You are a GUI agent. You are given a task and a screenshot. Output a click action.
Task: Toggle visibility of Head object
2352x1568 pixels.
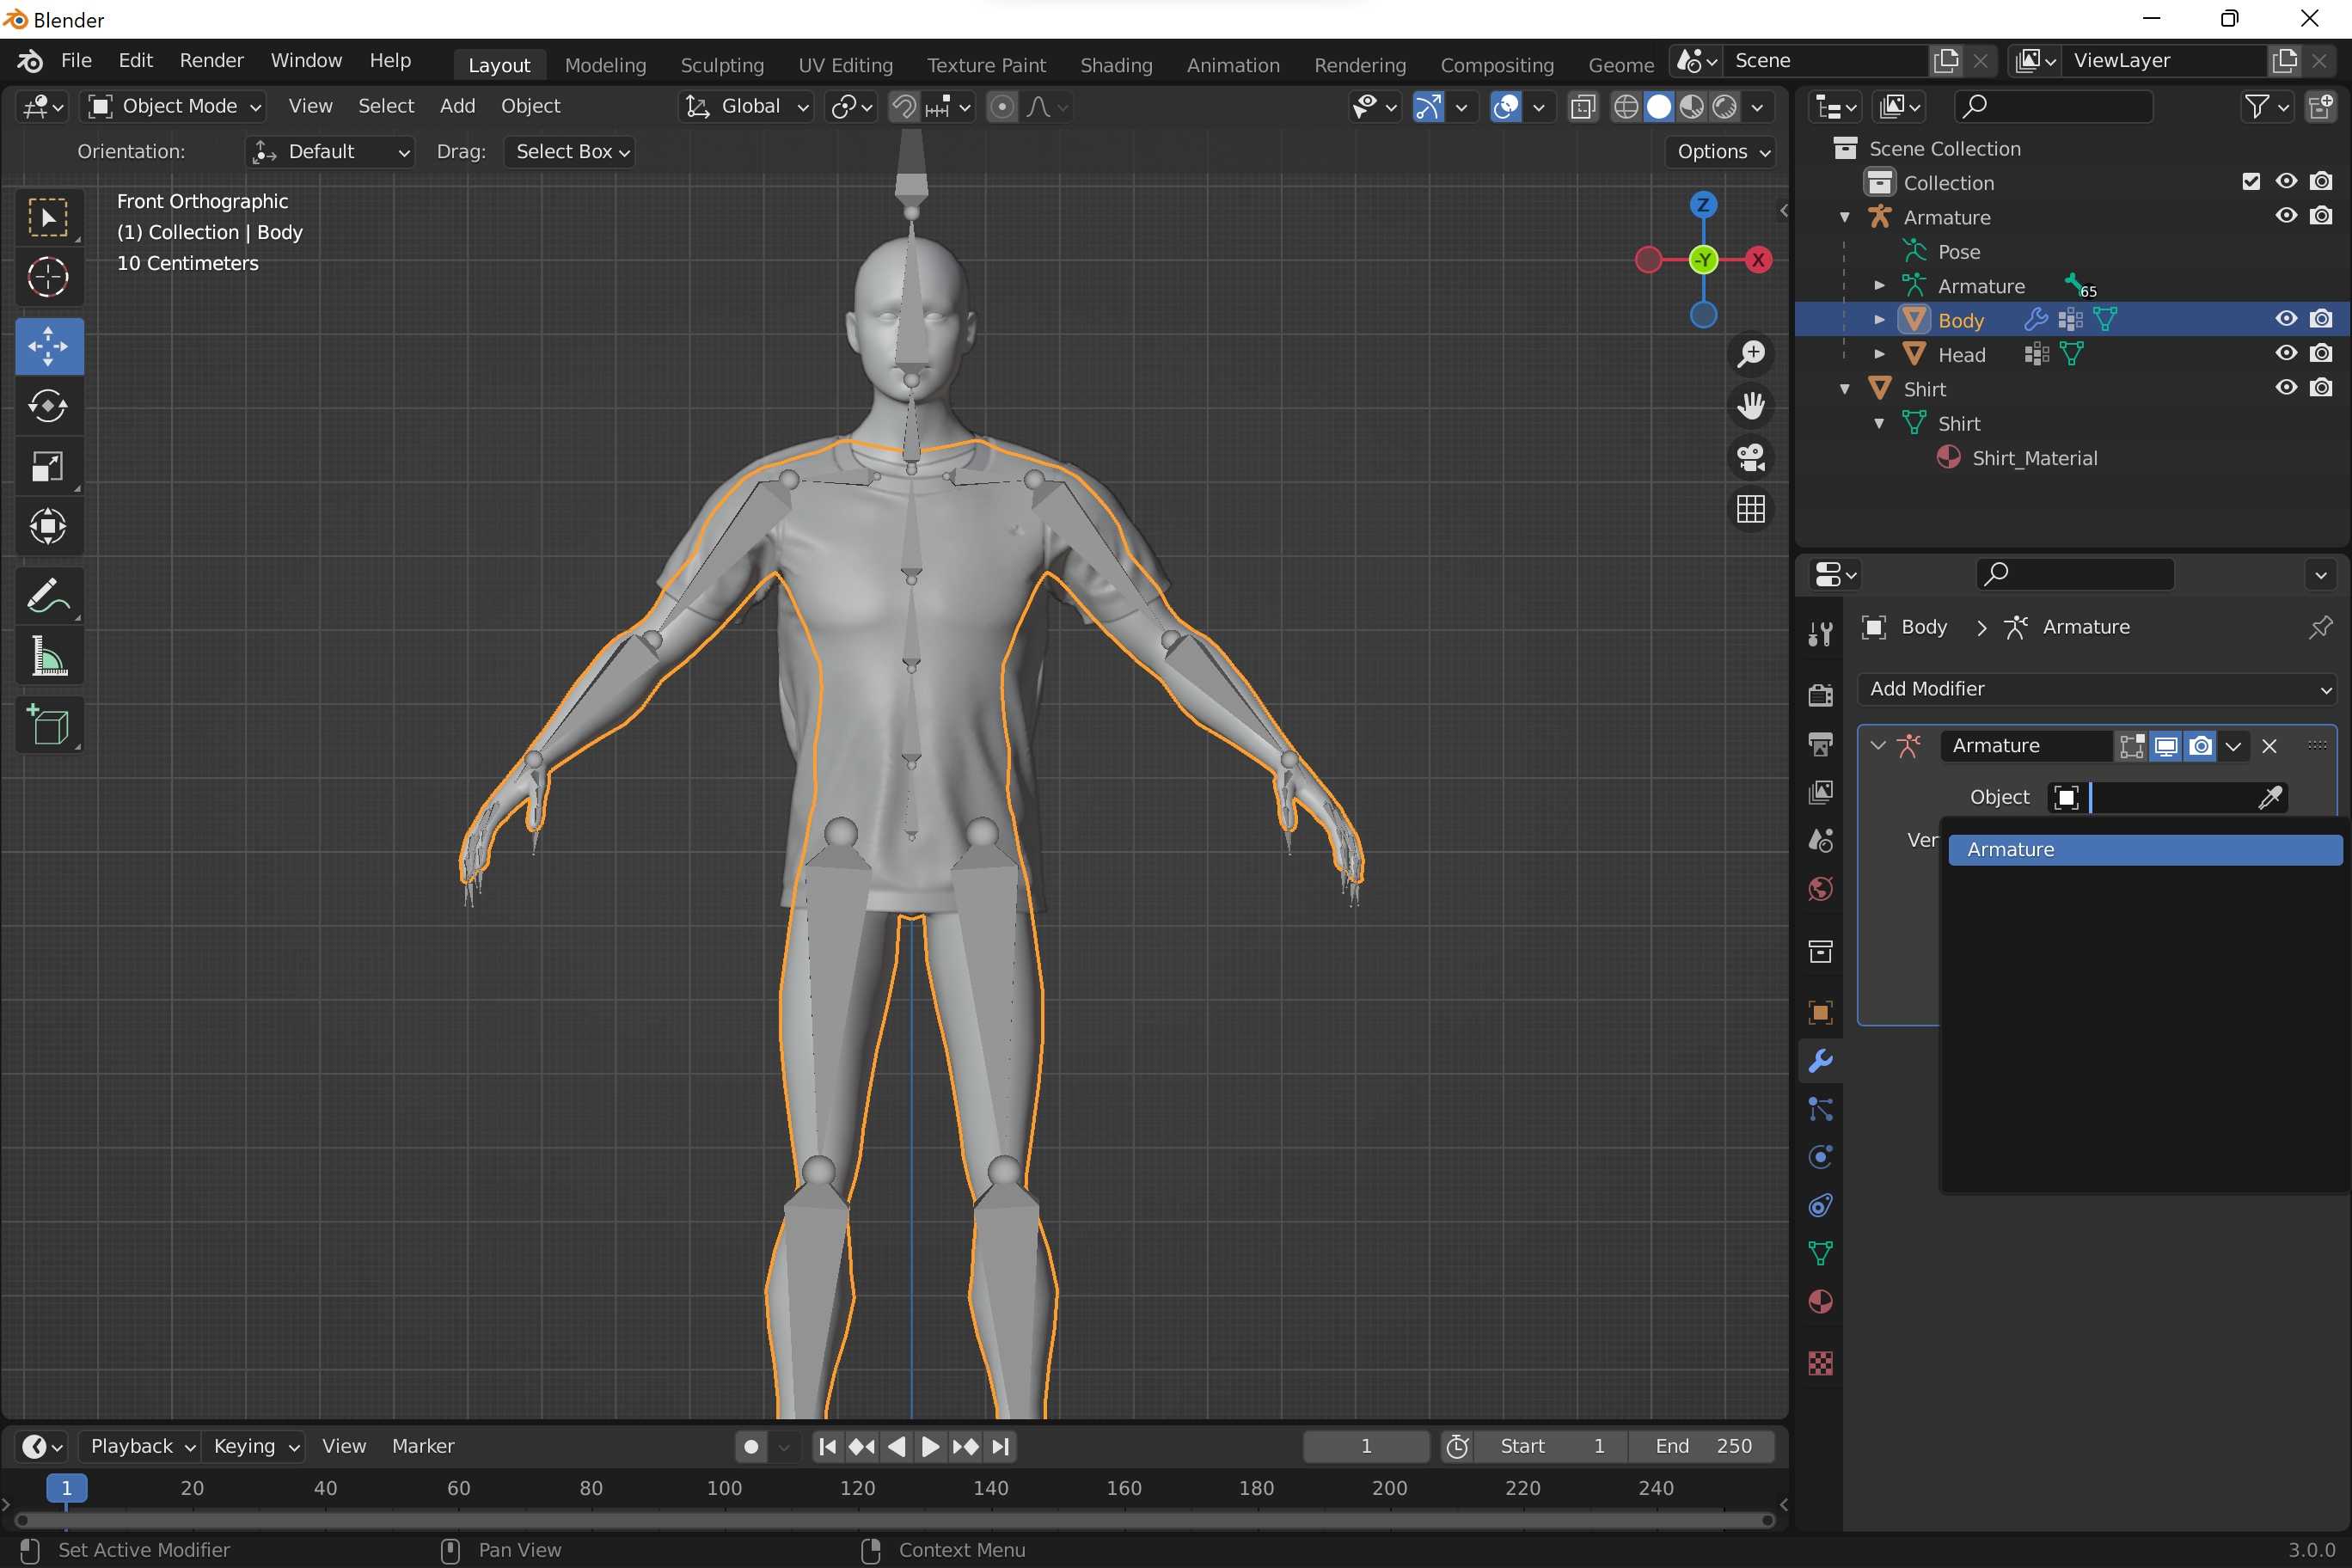[x=2288, y=353]
